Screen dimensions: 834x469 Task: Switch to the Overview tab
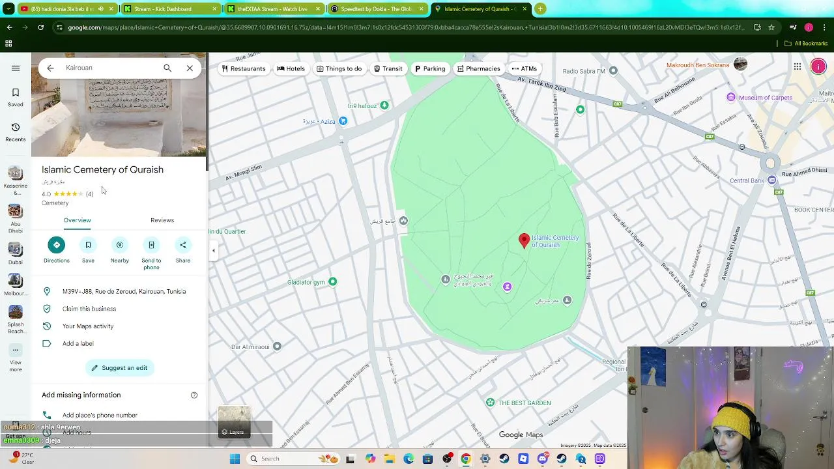click(x=77, y=220)
